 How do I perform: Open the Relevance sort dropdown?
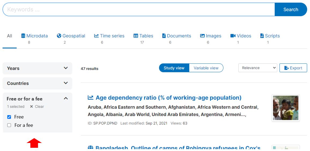[x=257, y=68]
